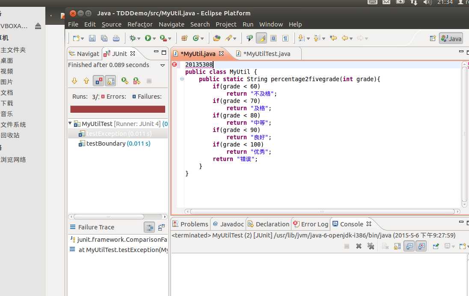Open the Run dropdown arrow
Image resolution: width=469 pixels, height=296 pixels.
154,38
